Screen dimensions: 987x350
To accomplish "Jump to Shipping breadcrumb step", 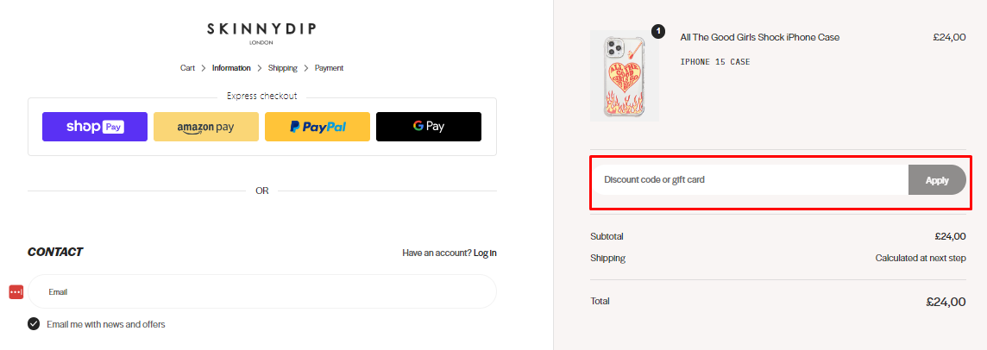I will [283, 68].
